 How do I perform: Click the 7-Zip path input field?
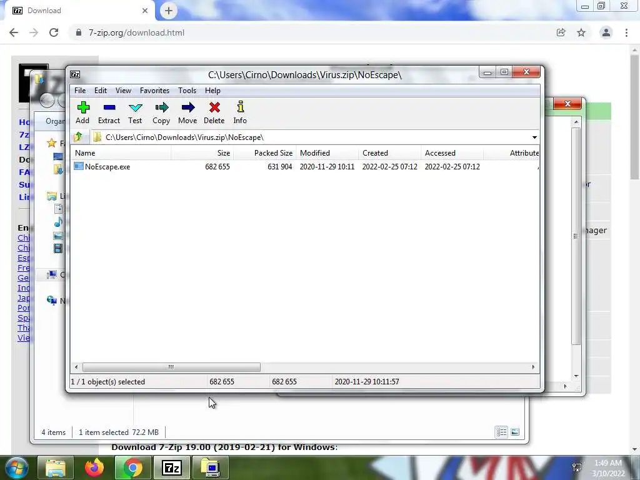[310, 137]
